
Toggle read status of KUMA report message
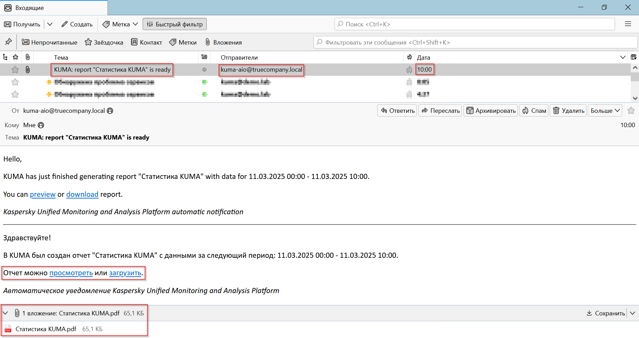click(x=204, y=70)
